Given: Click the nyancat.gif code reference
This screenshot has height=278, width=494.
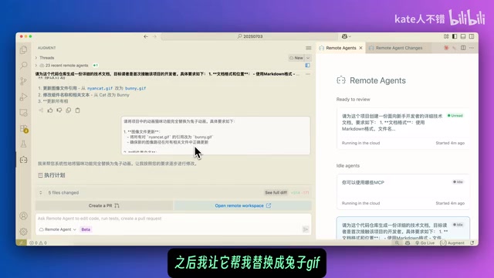Looking at the screenshot, I should pyautogui.click(x=100, y=88).
